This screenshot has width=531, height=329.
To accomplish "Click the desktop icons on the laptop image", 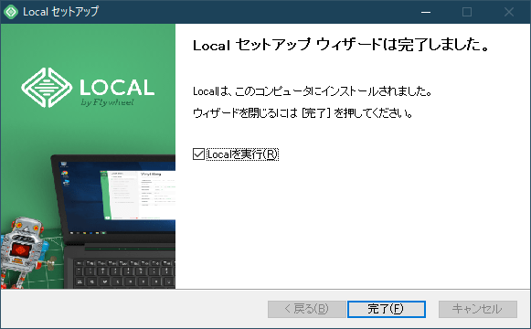I will [x=64, y=174].
